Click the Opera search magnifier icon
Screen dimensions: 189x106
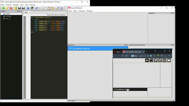pyautogui.click(x=155, y=51)
